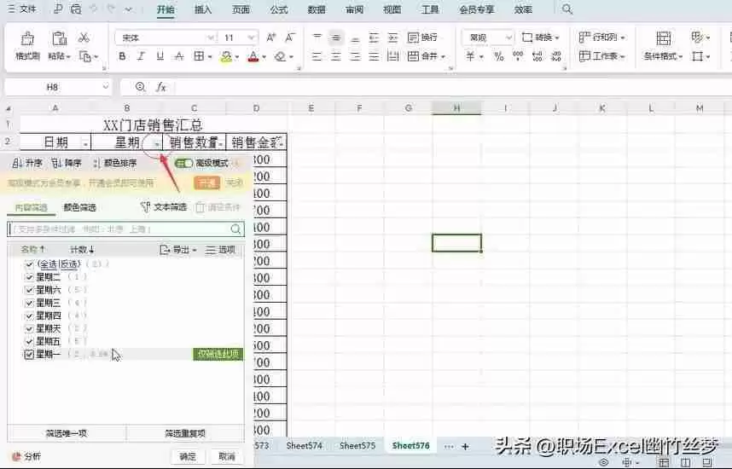Open the View (视图) ribbon tab

(392, 9)
